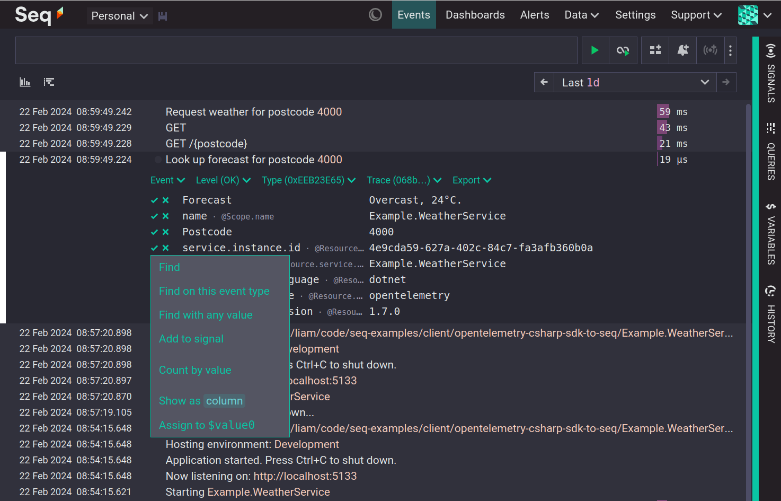Screen dimensions: 781x501
Task: Toggle dark theme moon icon
Action: coord(375,15)
